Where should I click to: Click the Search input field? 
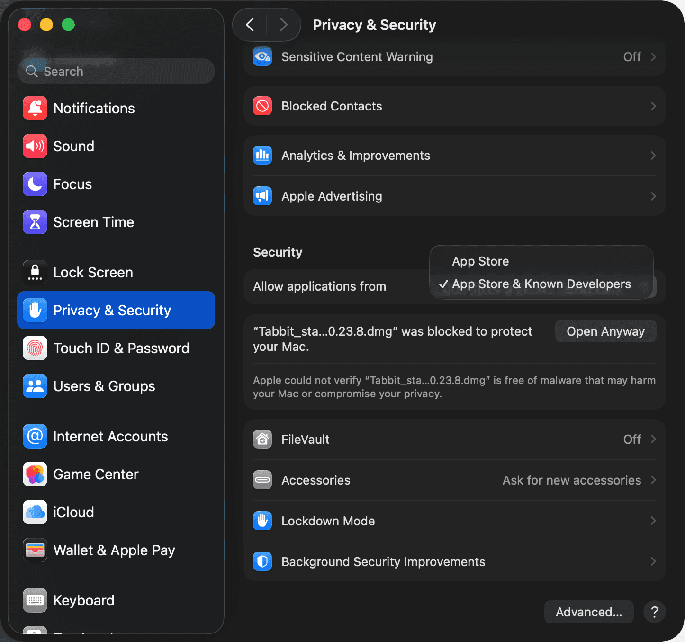[x=116, y=72]
